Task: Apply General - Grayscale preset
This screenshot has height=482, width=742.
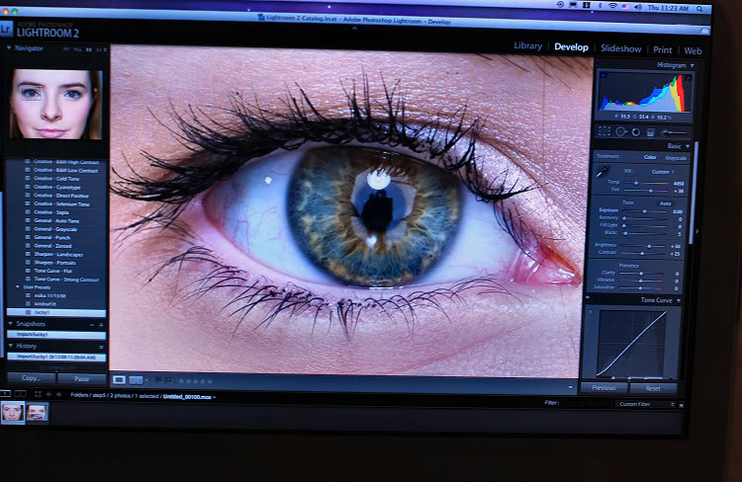Action: 55,229
